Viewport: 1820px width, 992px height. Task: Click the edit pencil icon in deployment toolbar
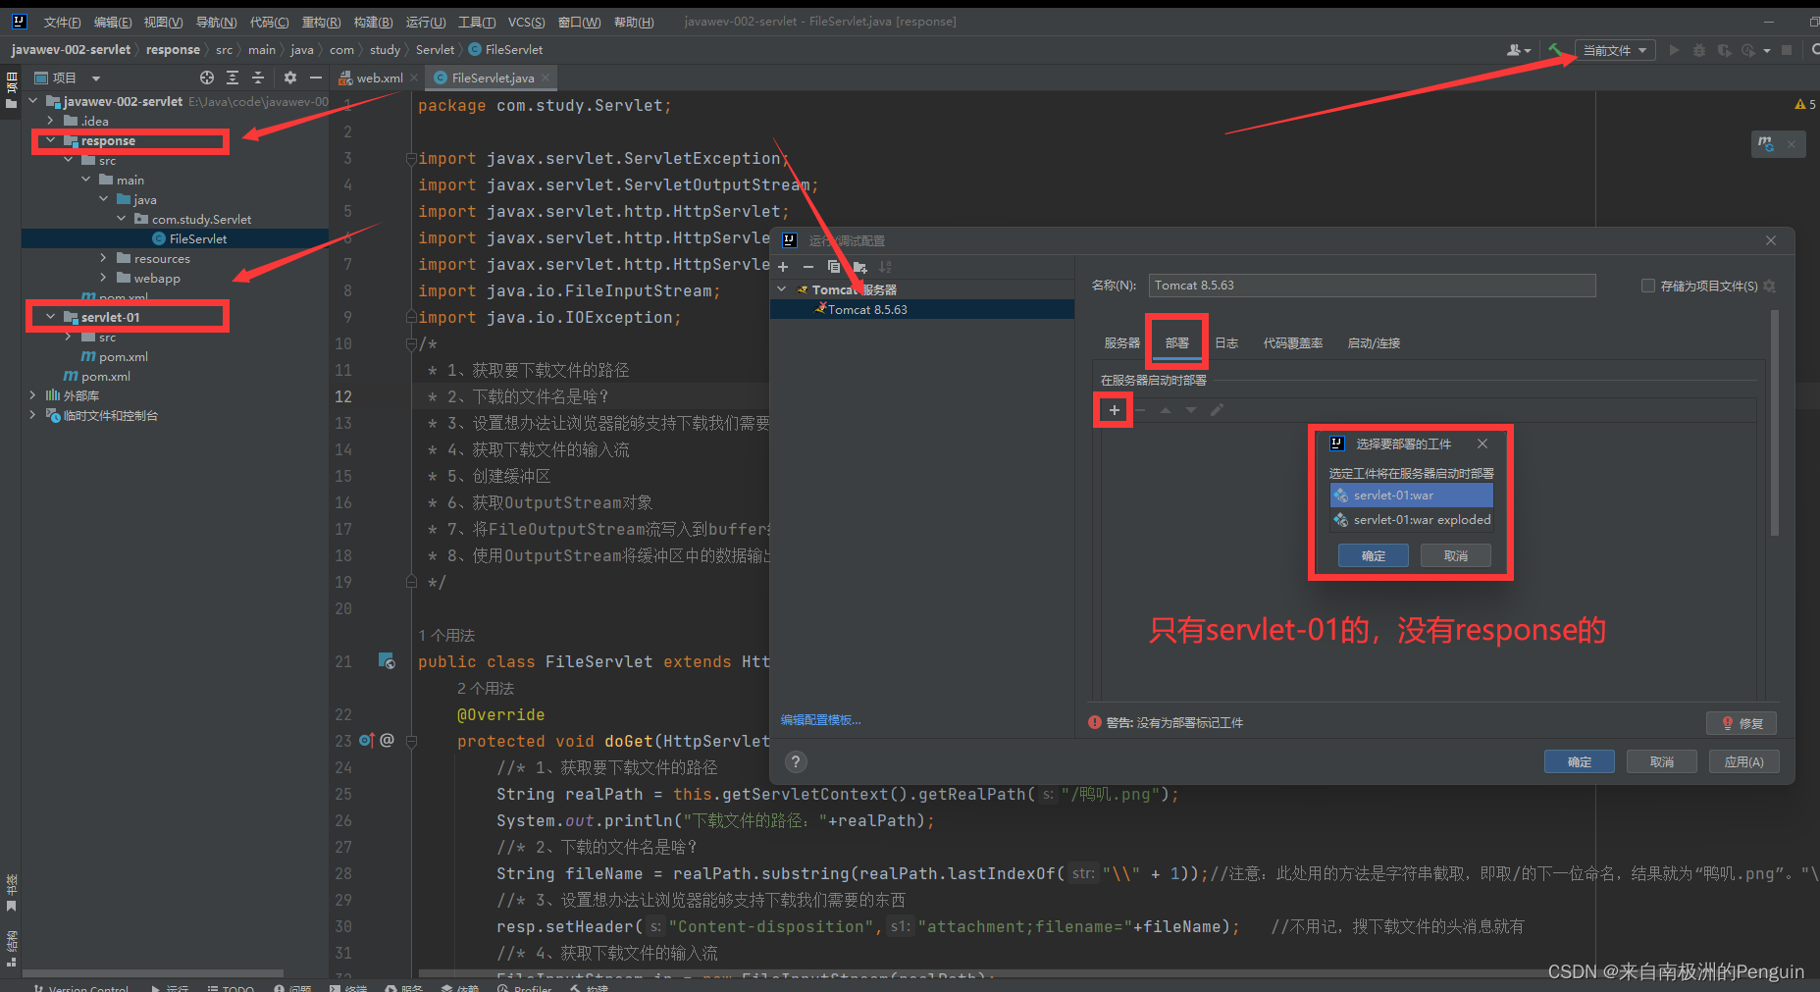click(x=1217, y=410)
